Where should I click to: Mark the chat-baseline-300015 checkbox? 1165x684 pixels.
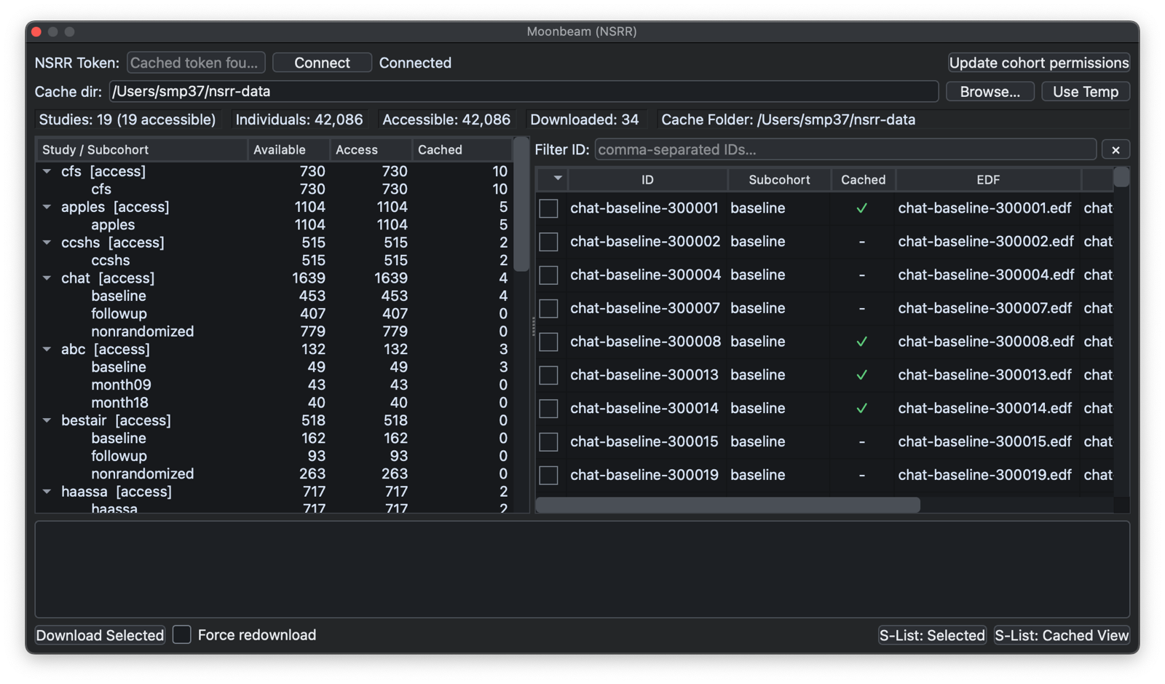click(x=549, y=442)
